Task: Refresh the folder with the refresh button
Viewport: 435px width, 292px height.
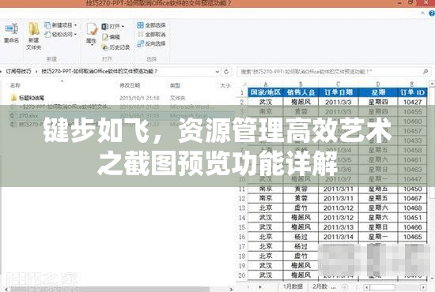Action: click(226, 72)
